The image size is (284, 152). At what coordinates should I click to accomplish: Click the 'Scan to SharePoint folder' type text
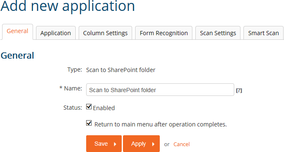120,70
